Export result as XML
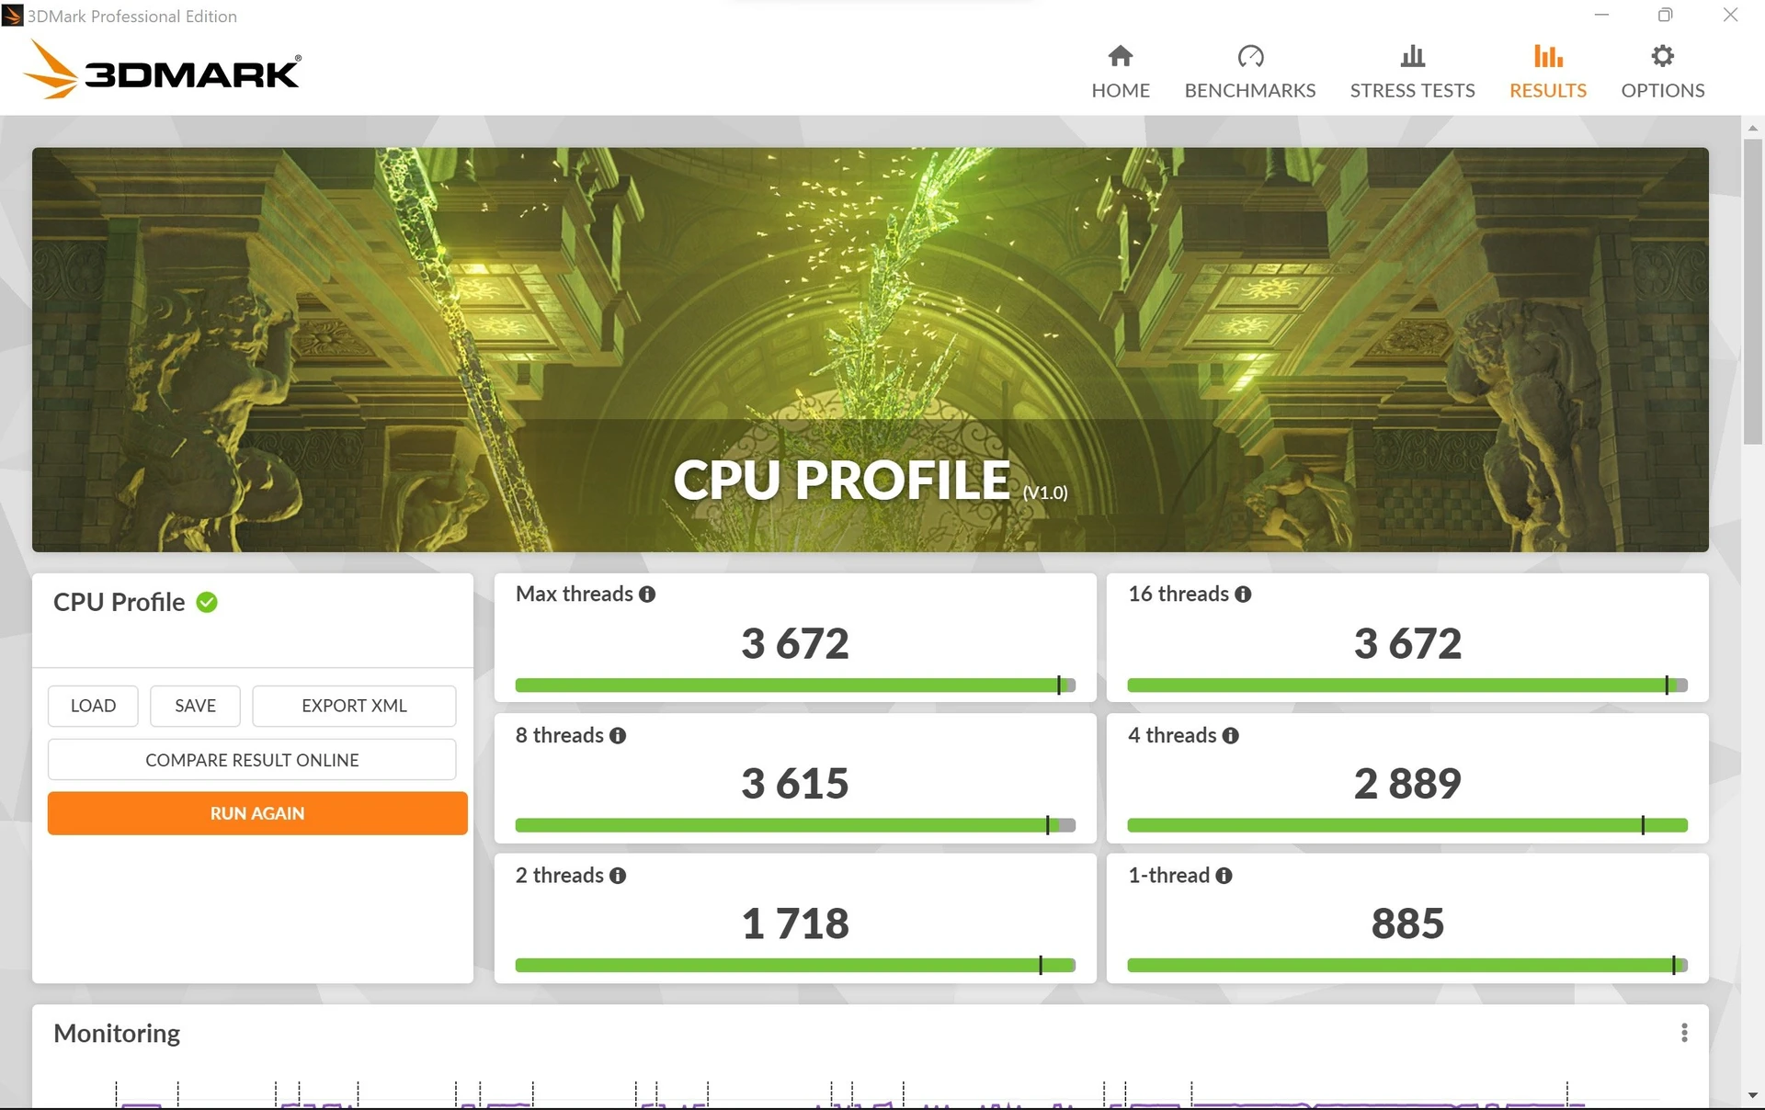This screenshot has width=1765, height=1110. (x=354, y=706)
